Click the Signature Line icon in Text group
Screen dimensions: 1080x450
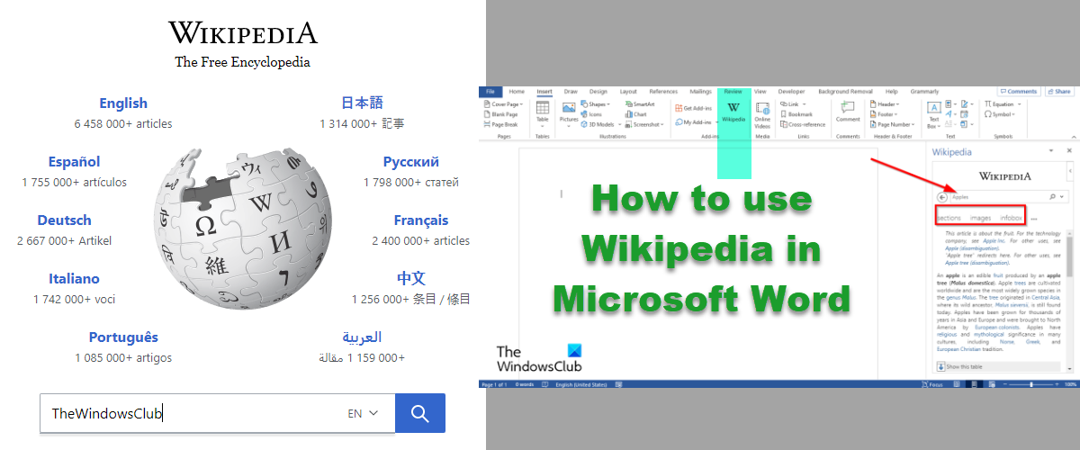tap(964, 104)
